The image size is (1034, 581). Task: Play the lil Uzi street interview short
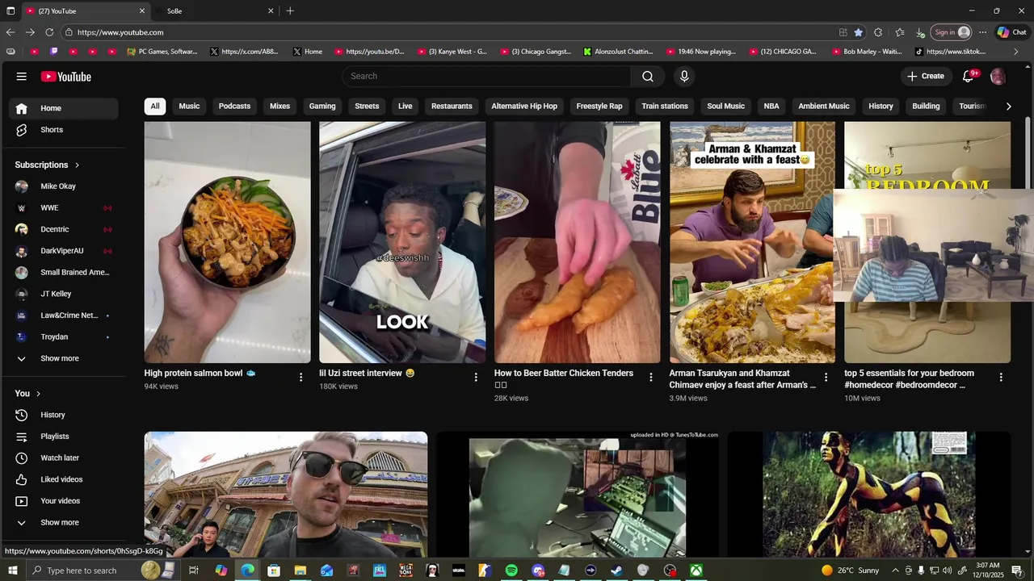point(402,242)
